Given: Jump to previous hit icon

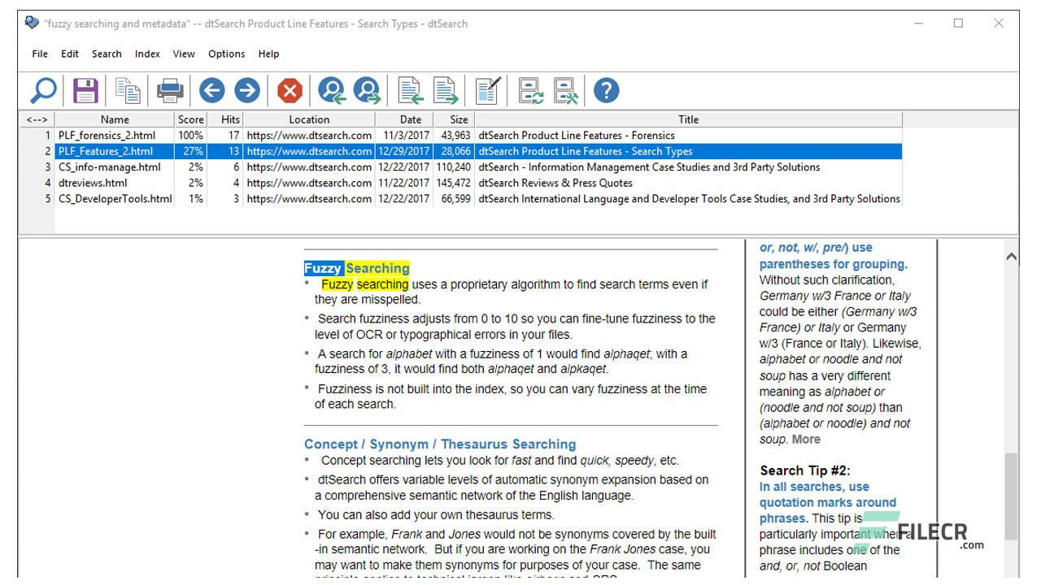Looking at the screenshot, I should (x=332, y=90).
